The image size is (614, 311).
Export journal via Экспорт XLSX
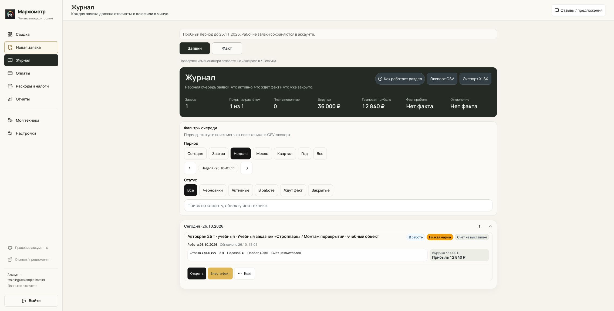click(x=475, y=79)
